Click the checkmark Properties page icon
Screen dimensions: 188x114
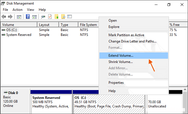[x=50, y=17]
